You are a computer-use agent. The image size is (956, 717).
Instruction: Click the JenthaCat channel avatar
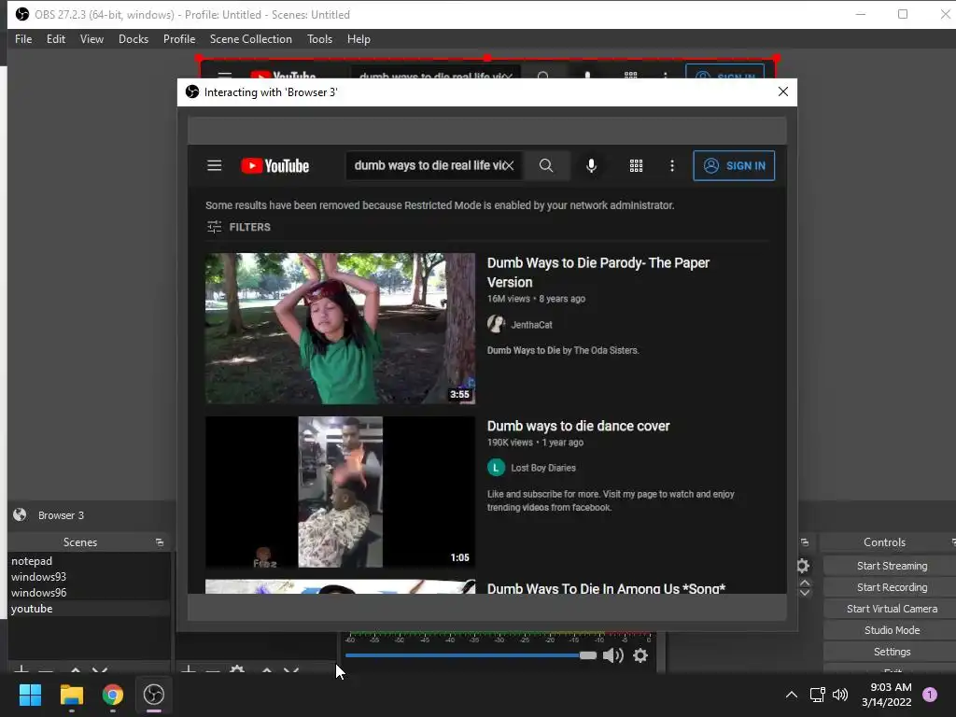pos(496,324)
